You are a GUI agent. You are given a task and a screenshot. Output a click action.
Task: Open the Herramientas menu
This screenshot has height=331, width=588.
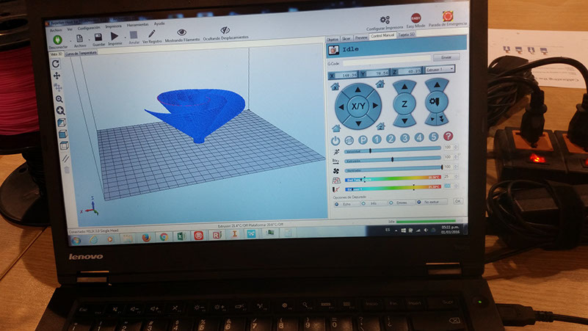point(137,25)
